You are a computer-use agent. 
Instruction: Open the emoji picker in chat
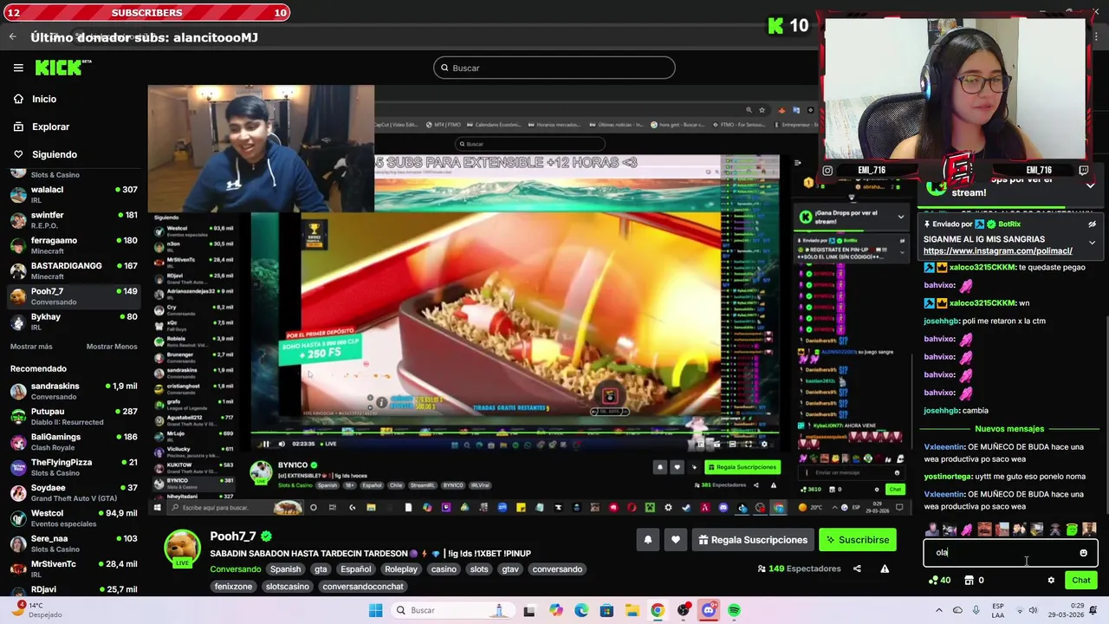[x=1083, y=552]
